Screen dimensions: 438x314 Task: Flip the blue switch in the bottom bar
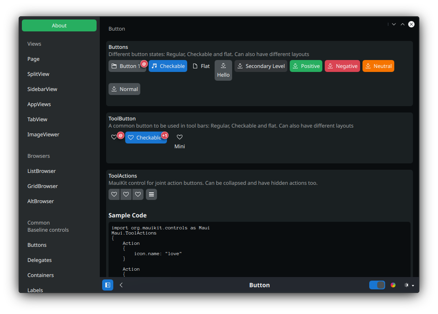[377, 285]
